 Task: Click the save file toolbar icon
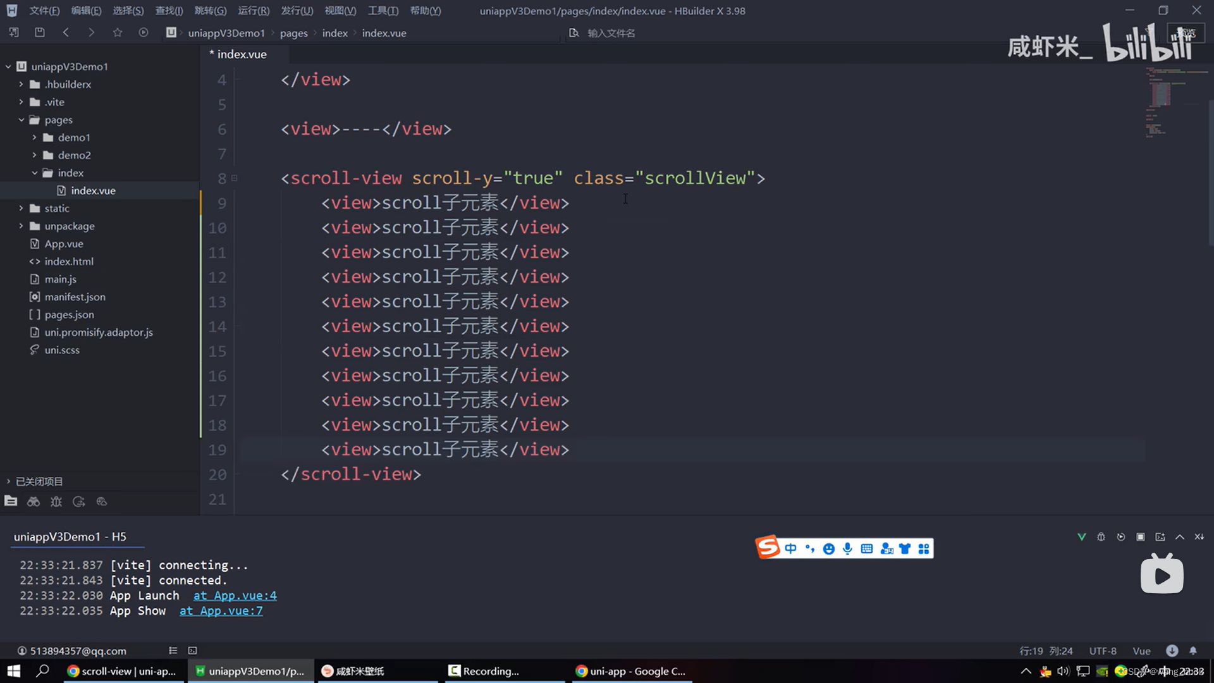pos(40,32)
